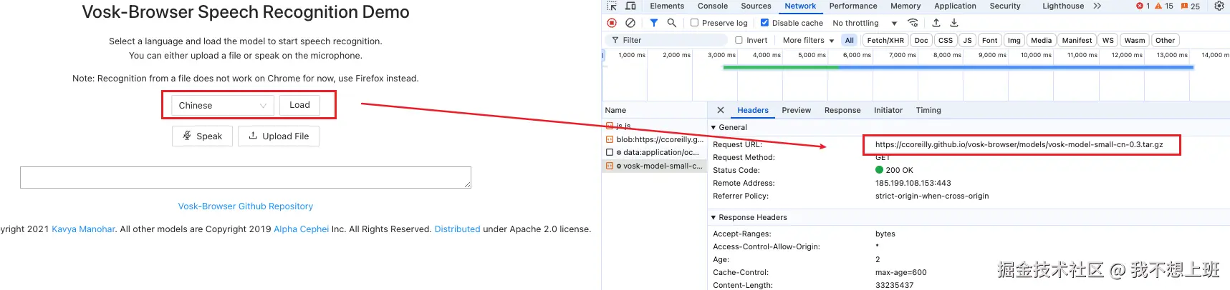The image size is (1230, 290).
Task: Switch to the Response request tab
Action: (842, 110)
